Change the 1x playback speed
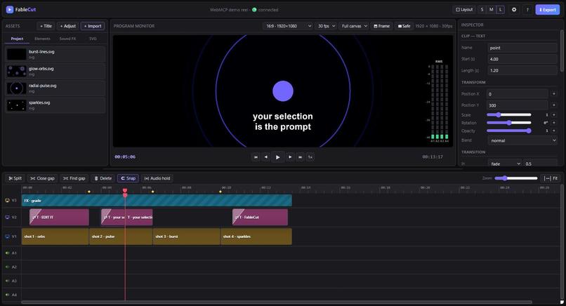Image resolution: width=566 pixels, height=306 pixels. pos(310,157)
